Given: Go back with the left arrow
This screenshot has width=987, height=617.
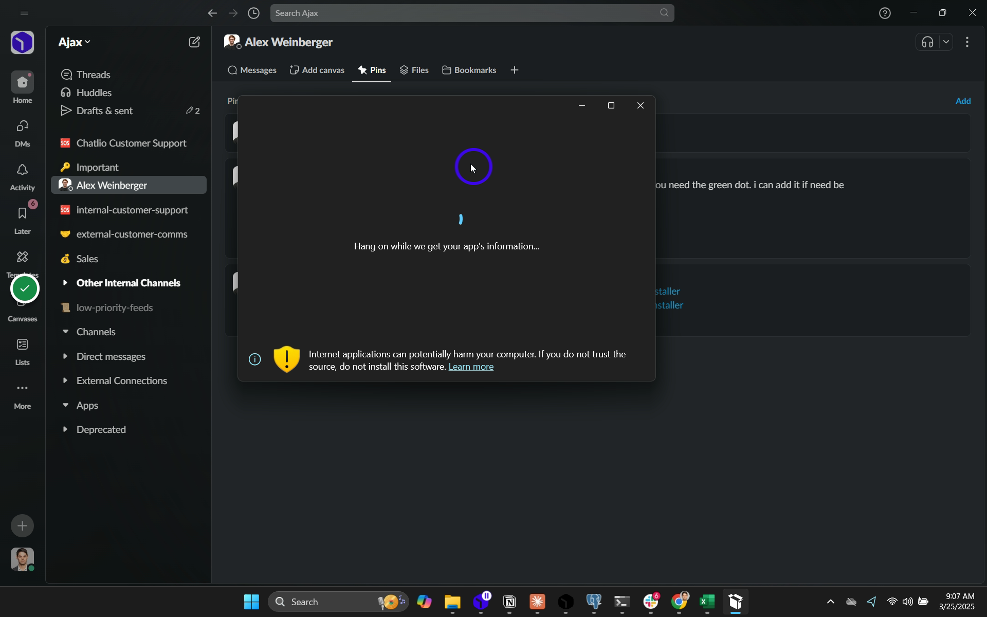Looking at the screenshot, I should tap(212, 13).
